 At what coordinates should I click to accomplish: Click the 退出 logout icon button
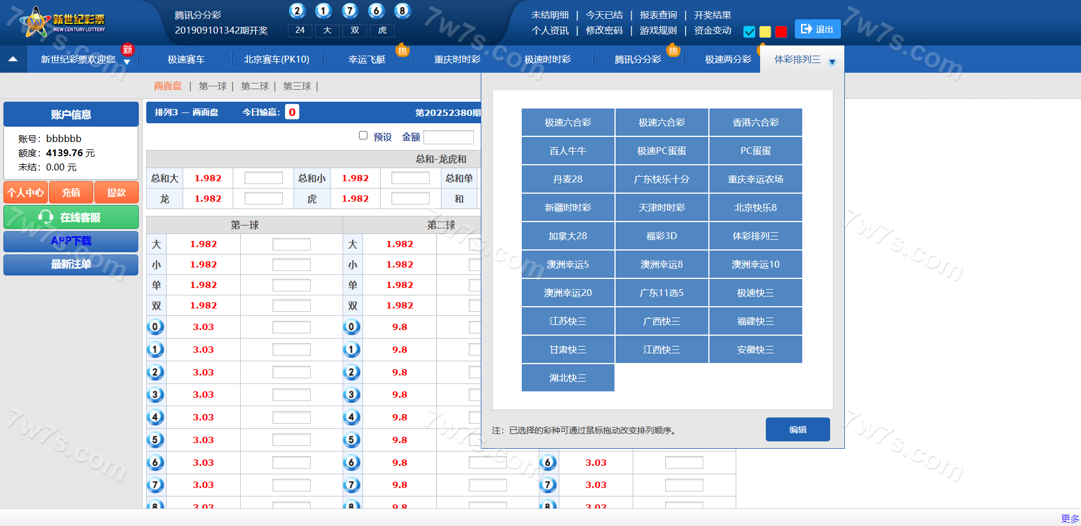tap(806, 29)
